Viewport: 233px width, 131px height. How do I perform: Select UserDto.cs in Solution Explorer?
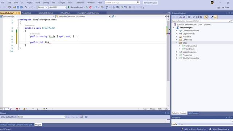coord(190,49)
